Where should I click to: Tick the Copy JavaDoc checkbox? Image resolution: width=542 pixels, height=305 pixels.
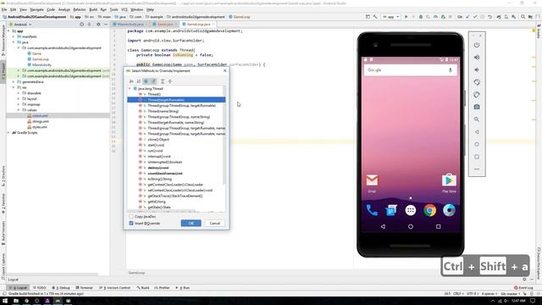(131, 217)
